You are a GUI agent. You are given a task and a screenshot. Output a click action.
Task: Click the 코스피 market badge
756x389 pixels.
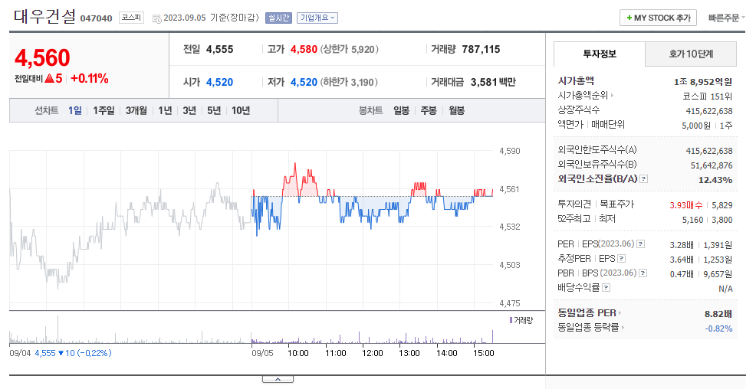[131, 18]
